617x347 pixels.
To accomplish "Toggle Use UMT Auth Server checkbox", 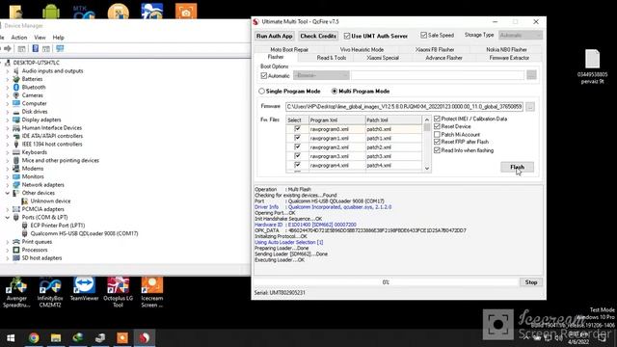I will pyautogui.click(x=347, y=37).
